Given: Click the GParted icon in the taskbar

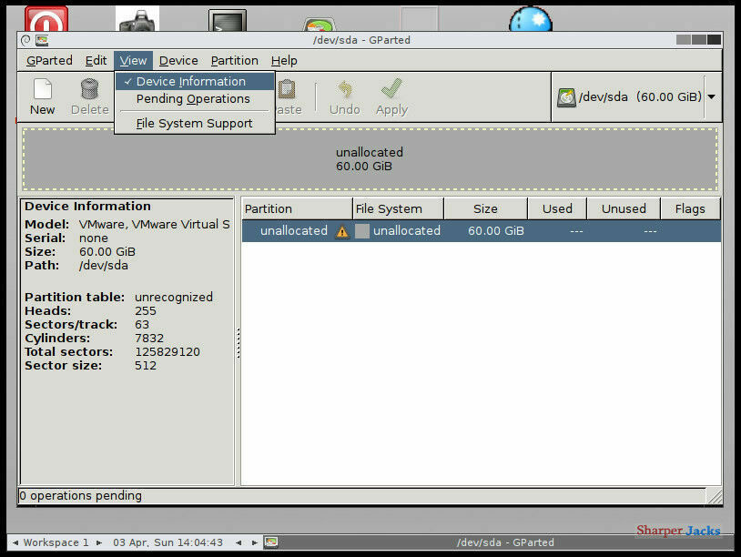Looking at the screenshot, I should click(270, 542).
